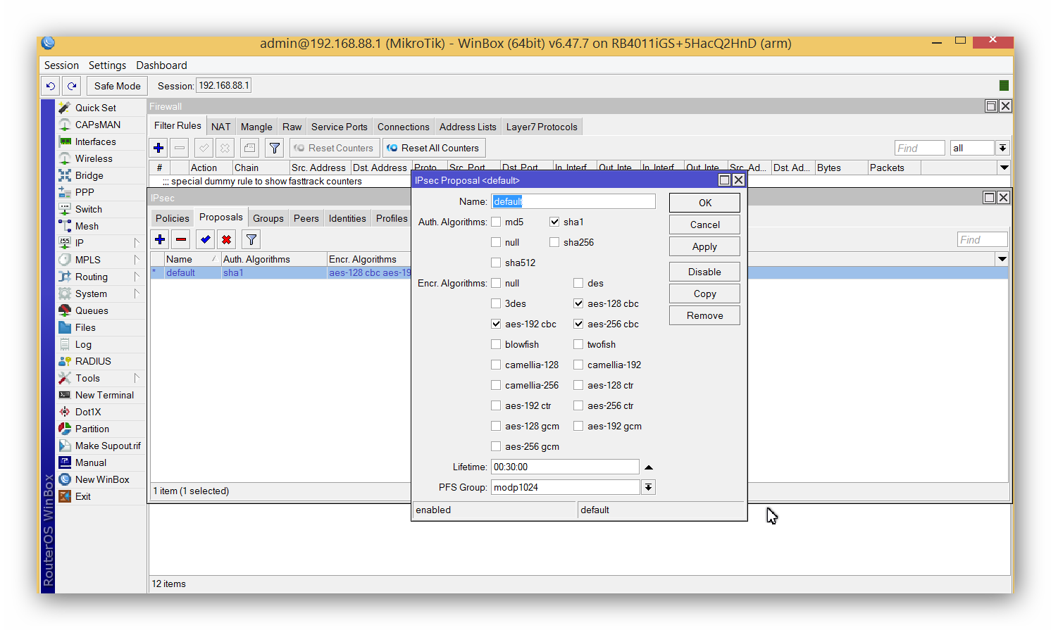1051x630 pixels.
Task: Open Quick Set from the sidebar
Action: pyautogui.click(x=96, y=108)
